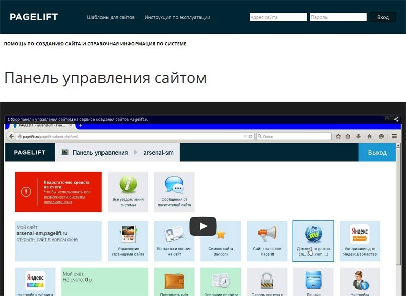Click the scrollbar up arrow in video
This screenshot has height=296, width=406.
tap(398, 146)
